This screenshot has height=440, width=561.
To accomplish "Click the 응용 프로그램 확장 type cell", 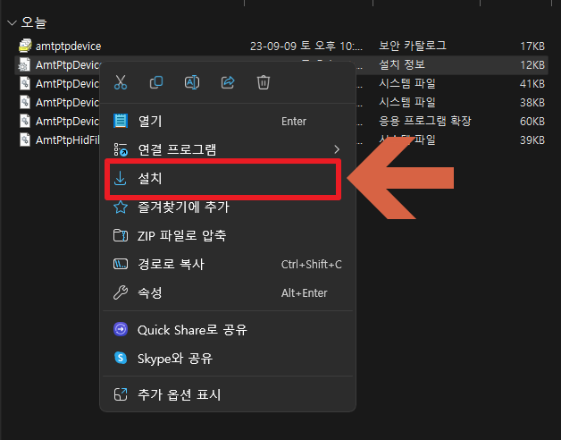I will pos(425,121).
